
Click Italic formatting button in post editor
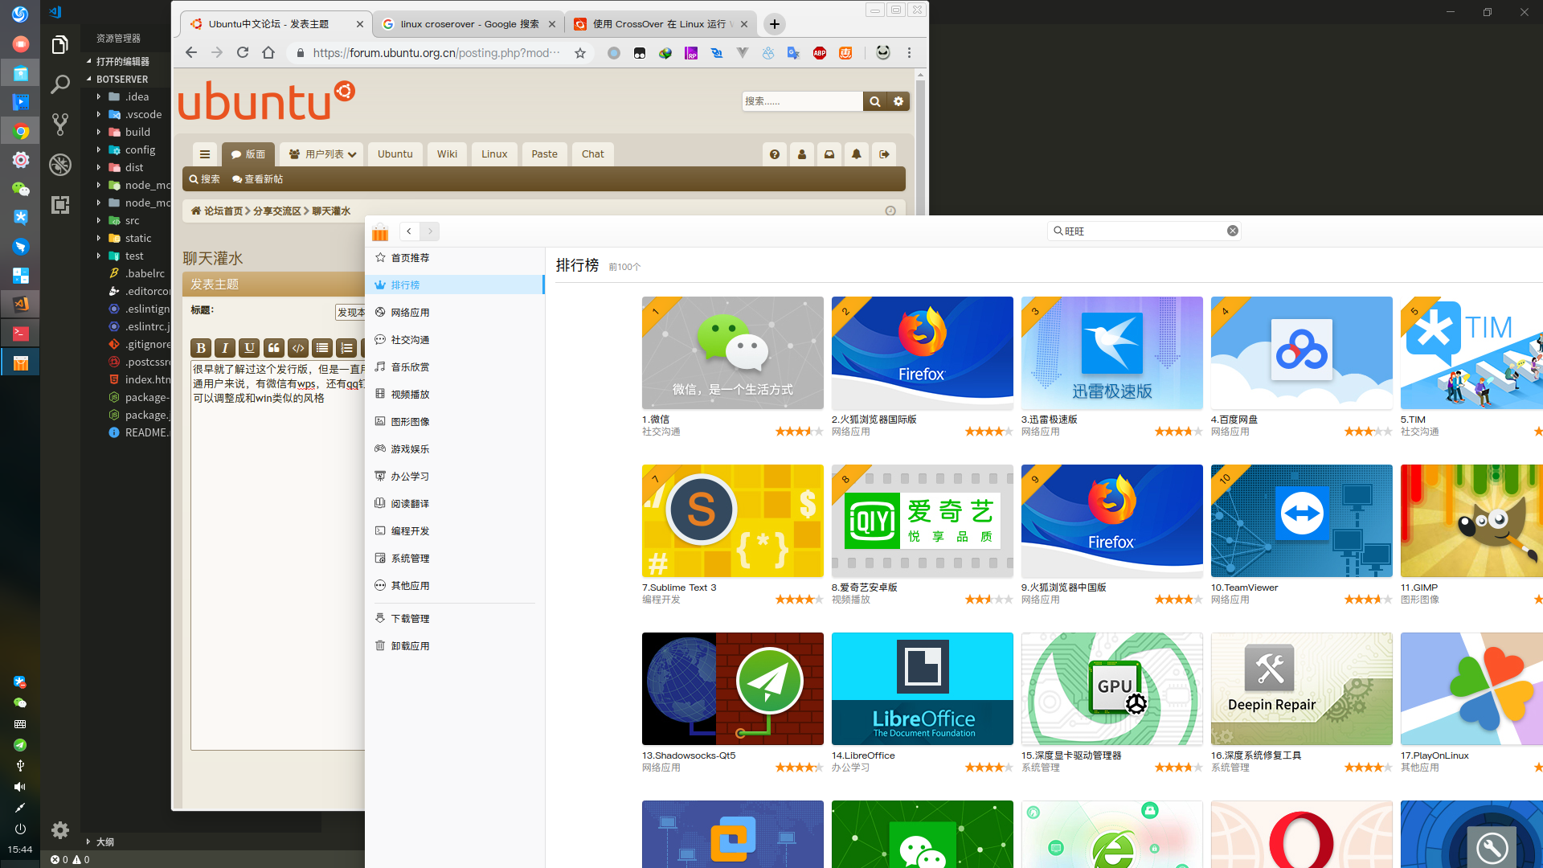click(225, 348)
